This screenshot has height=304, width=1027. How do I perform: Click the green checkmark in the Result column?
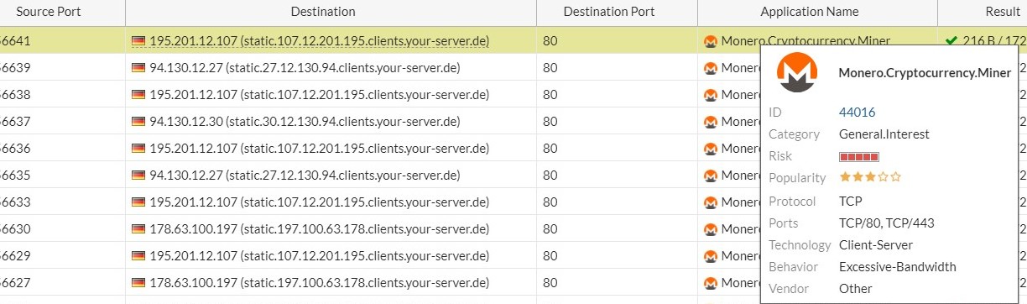point(951,40)
